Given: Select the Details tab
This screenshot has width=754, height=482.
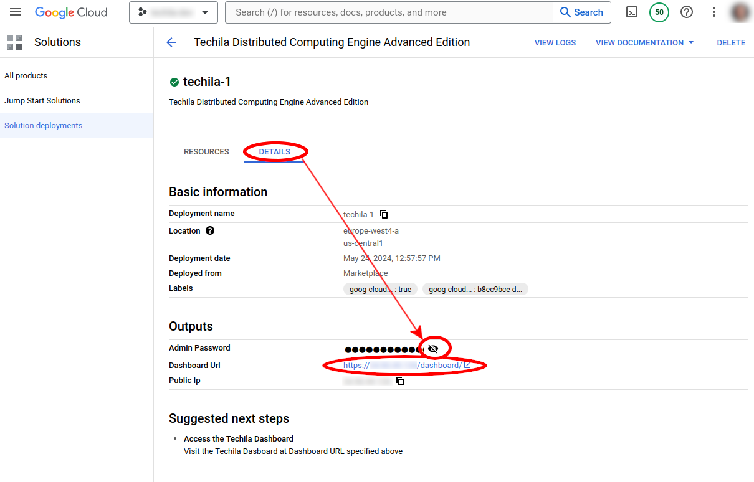Looking at the screenshot, I should click(x=275, y=152).
